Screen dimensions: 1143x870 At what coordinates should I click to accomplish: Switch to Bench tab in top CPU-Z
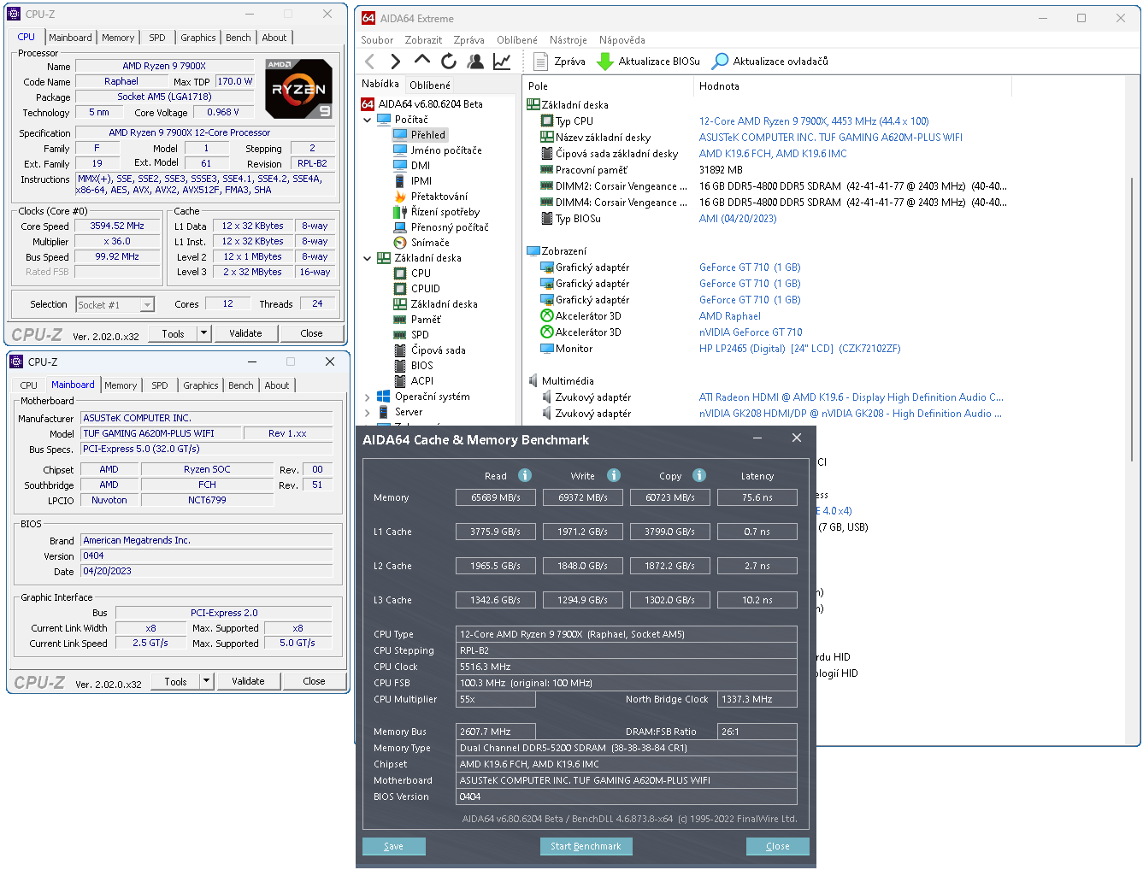(239, 38)
